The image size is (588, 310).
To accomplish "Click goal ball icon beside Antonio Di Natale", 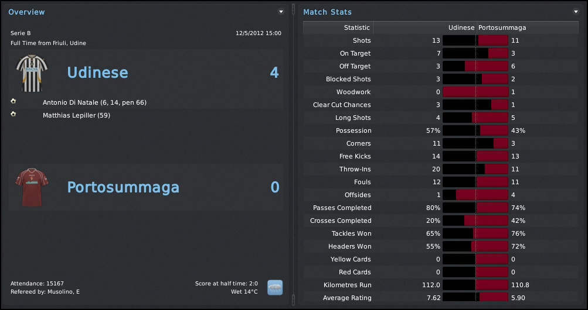I will click(x=13, y=101).
